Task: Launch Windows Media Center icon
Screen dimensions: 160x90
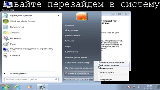Action: point(5,21)
